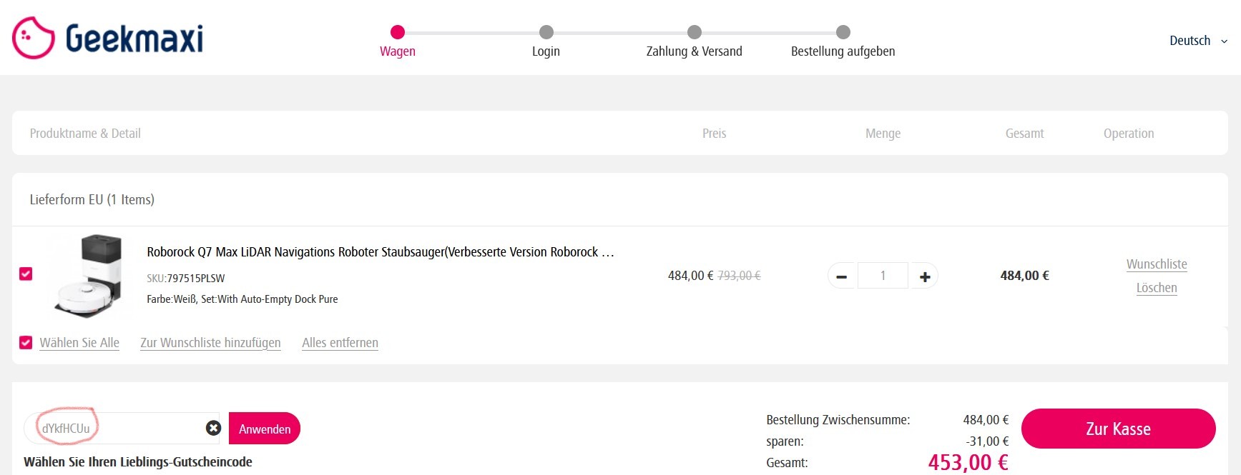This screenshot has width=1241, height=475.
Task: Click the Operation column header
Action: tap(1129, 134)
